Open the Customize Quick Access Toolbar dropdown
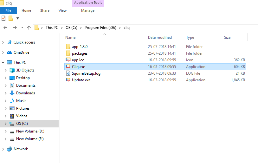Viewport: 258px width, 163px height. point(17,18)
